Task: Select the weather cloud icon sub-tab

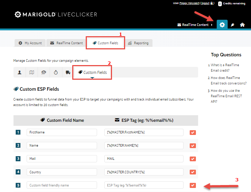Action: [x=44, y=72]
